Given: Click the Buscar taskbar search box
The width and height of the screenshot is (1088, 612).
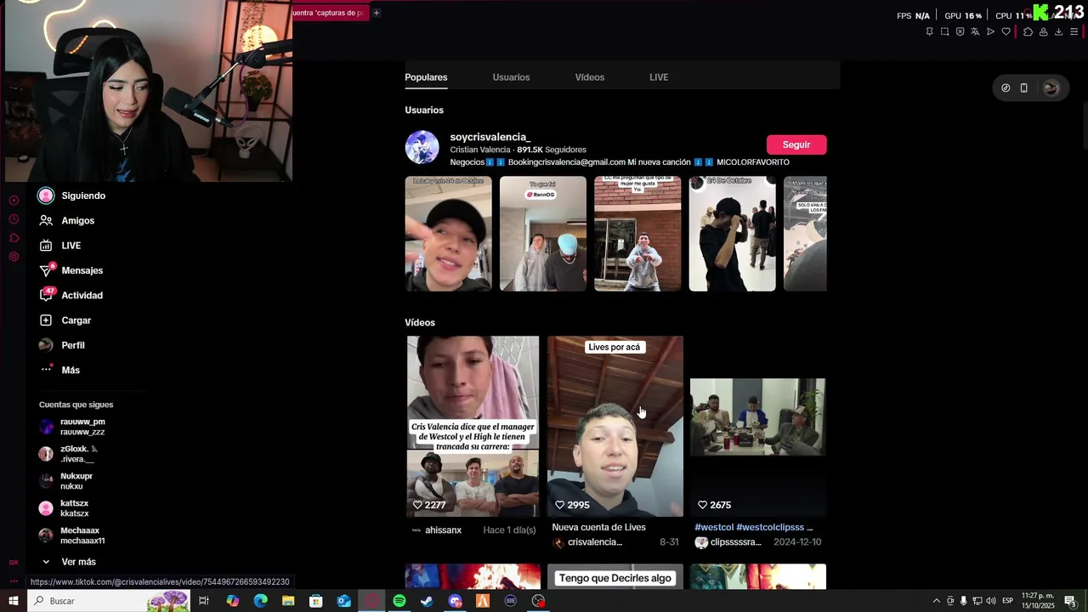Looking at the screenshot, I should point(109,601).
